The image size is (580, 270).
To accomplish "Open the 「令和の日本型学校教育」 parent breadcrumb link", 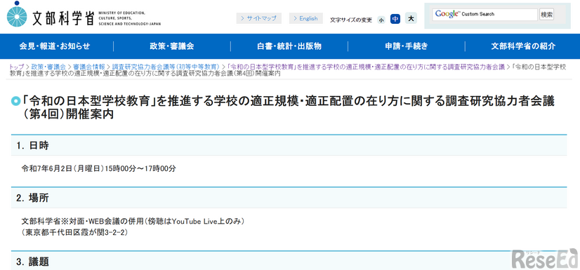I will pyautogui.click(x=366, y=67).
